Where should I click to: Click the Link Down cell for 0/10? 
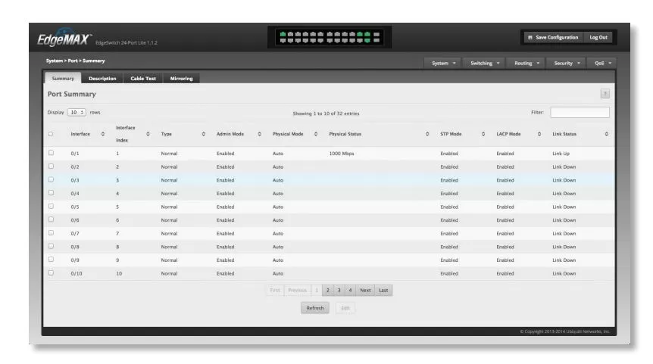(x=564, y=273)
